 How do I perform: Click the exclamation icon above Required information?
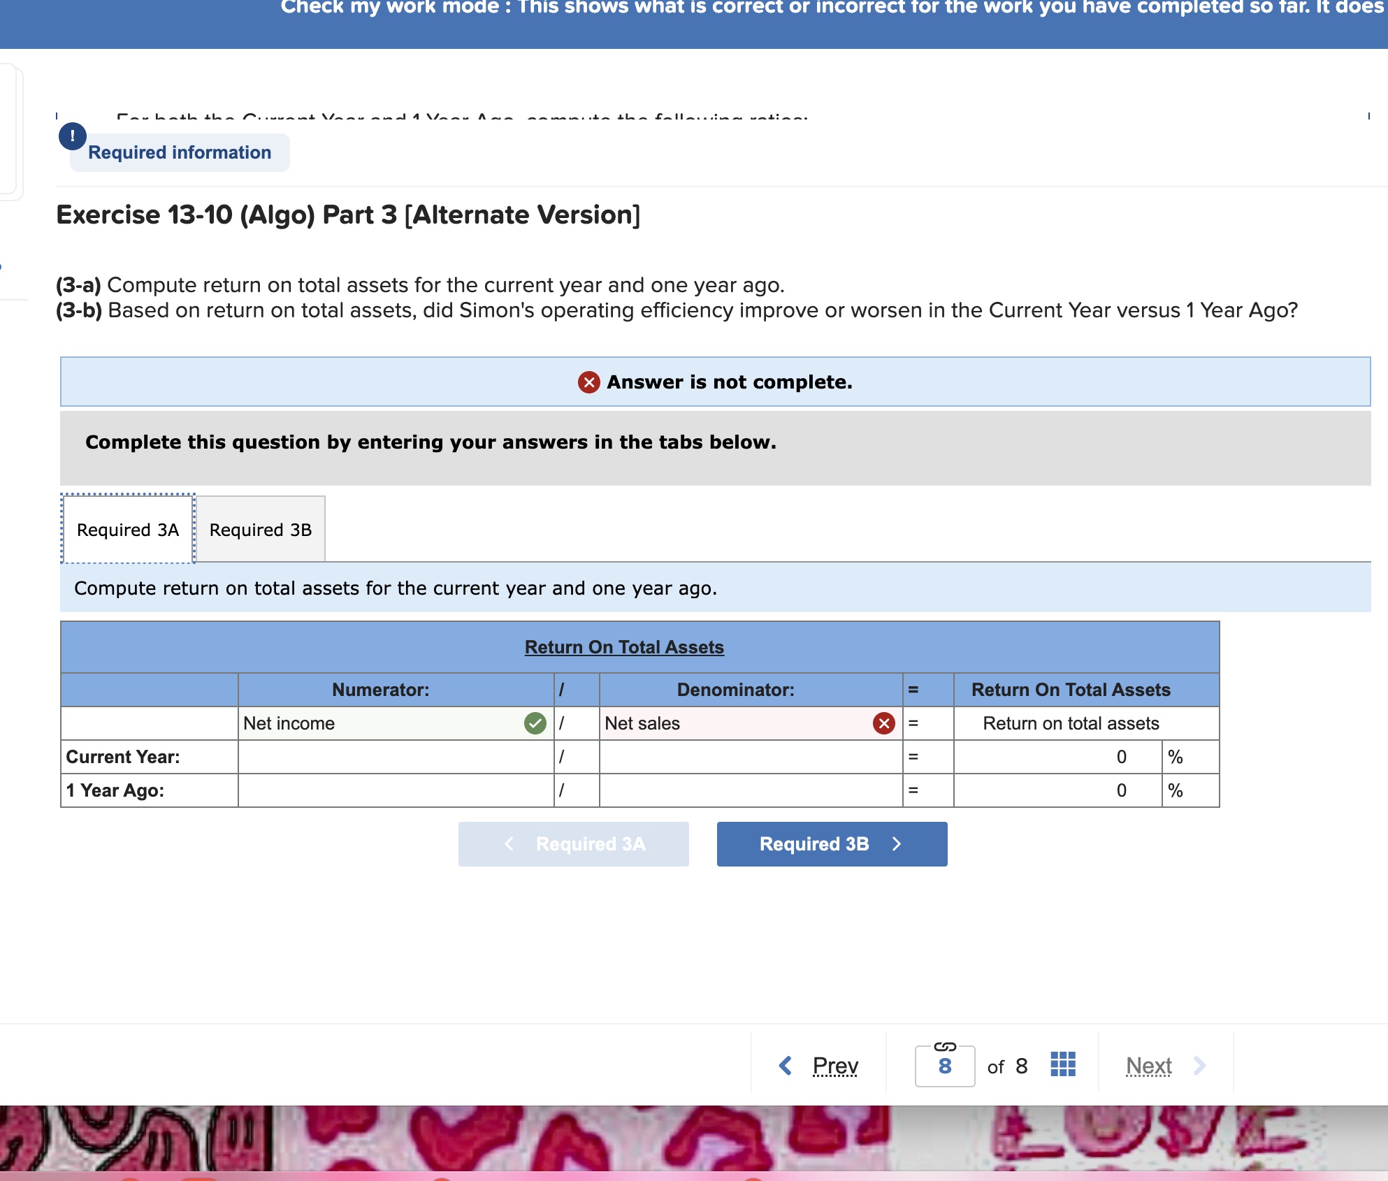pos(72,136)
